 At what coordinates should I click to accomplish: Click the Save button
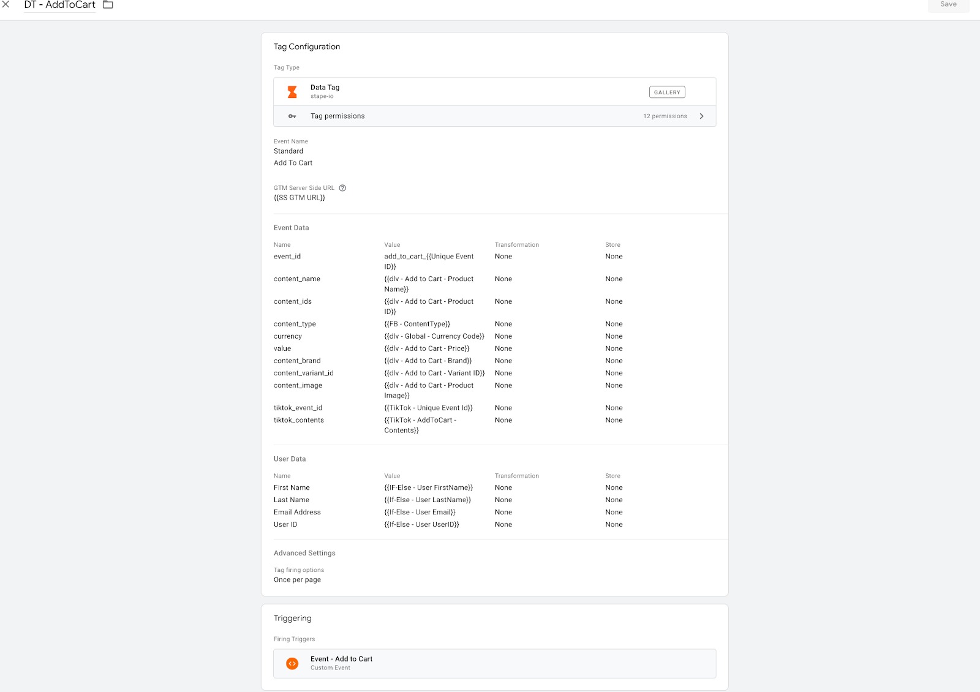coord(948,5)
